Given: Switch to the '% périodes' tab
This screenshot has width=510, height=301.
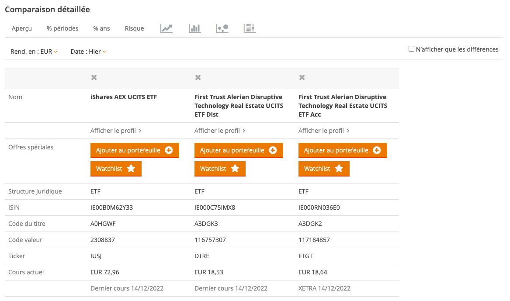Looking at the screenshot, I should click(62, 28).
